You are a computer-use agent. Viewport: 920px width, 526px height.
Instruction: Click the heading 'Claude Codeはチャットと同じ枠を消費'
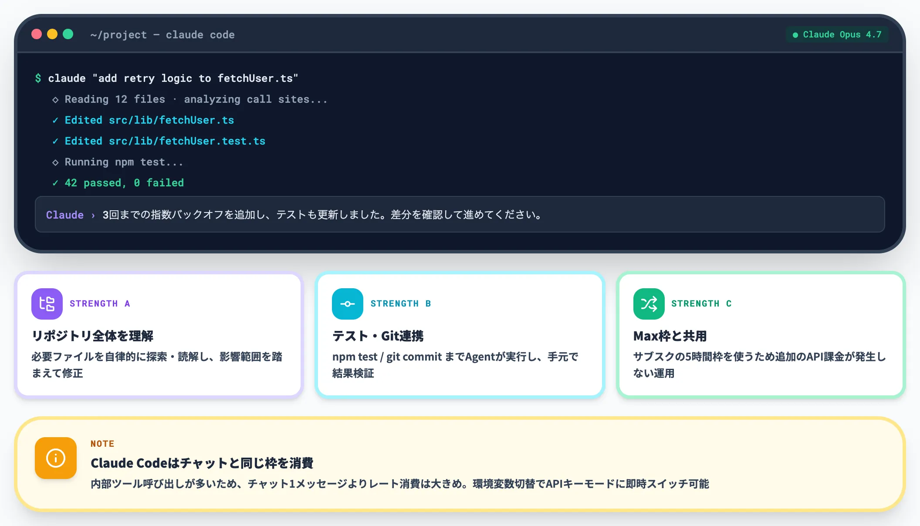pos(202,463)
